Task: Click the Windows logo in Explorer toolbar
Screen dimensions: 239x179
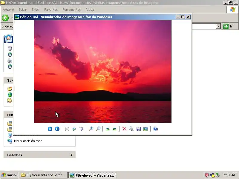Action: (x=232, y=10)
